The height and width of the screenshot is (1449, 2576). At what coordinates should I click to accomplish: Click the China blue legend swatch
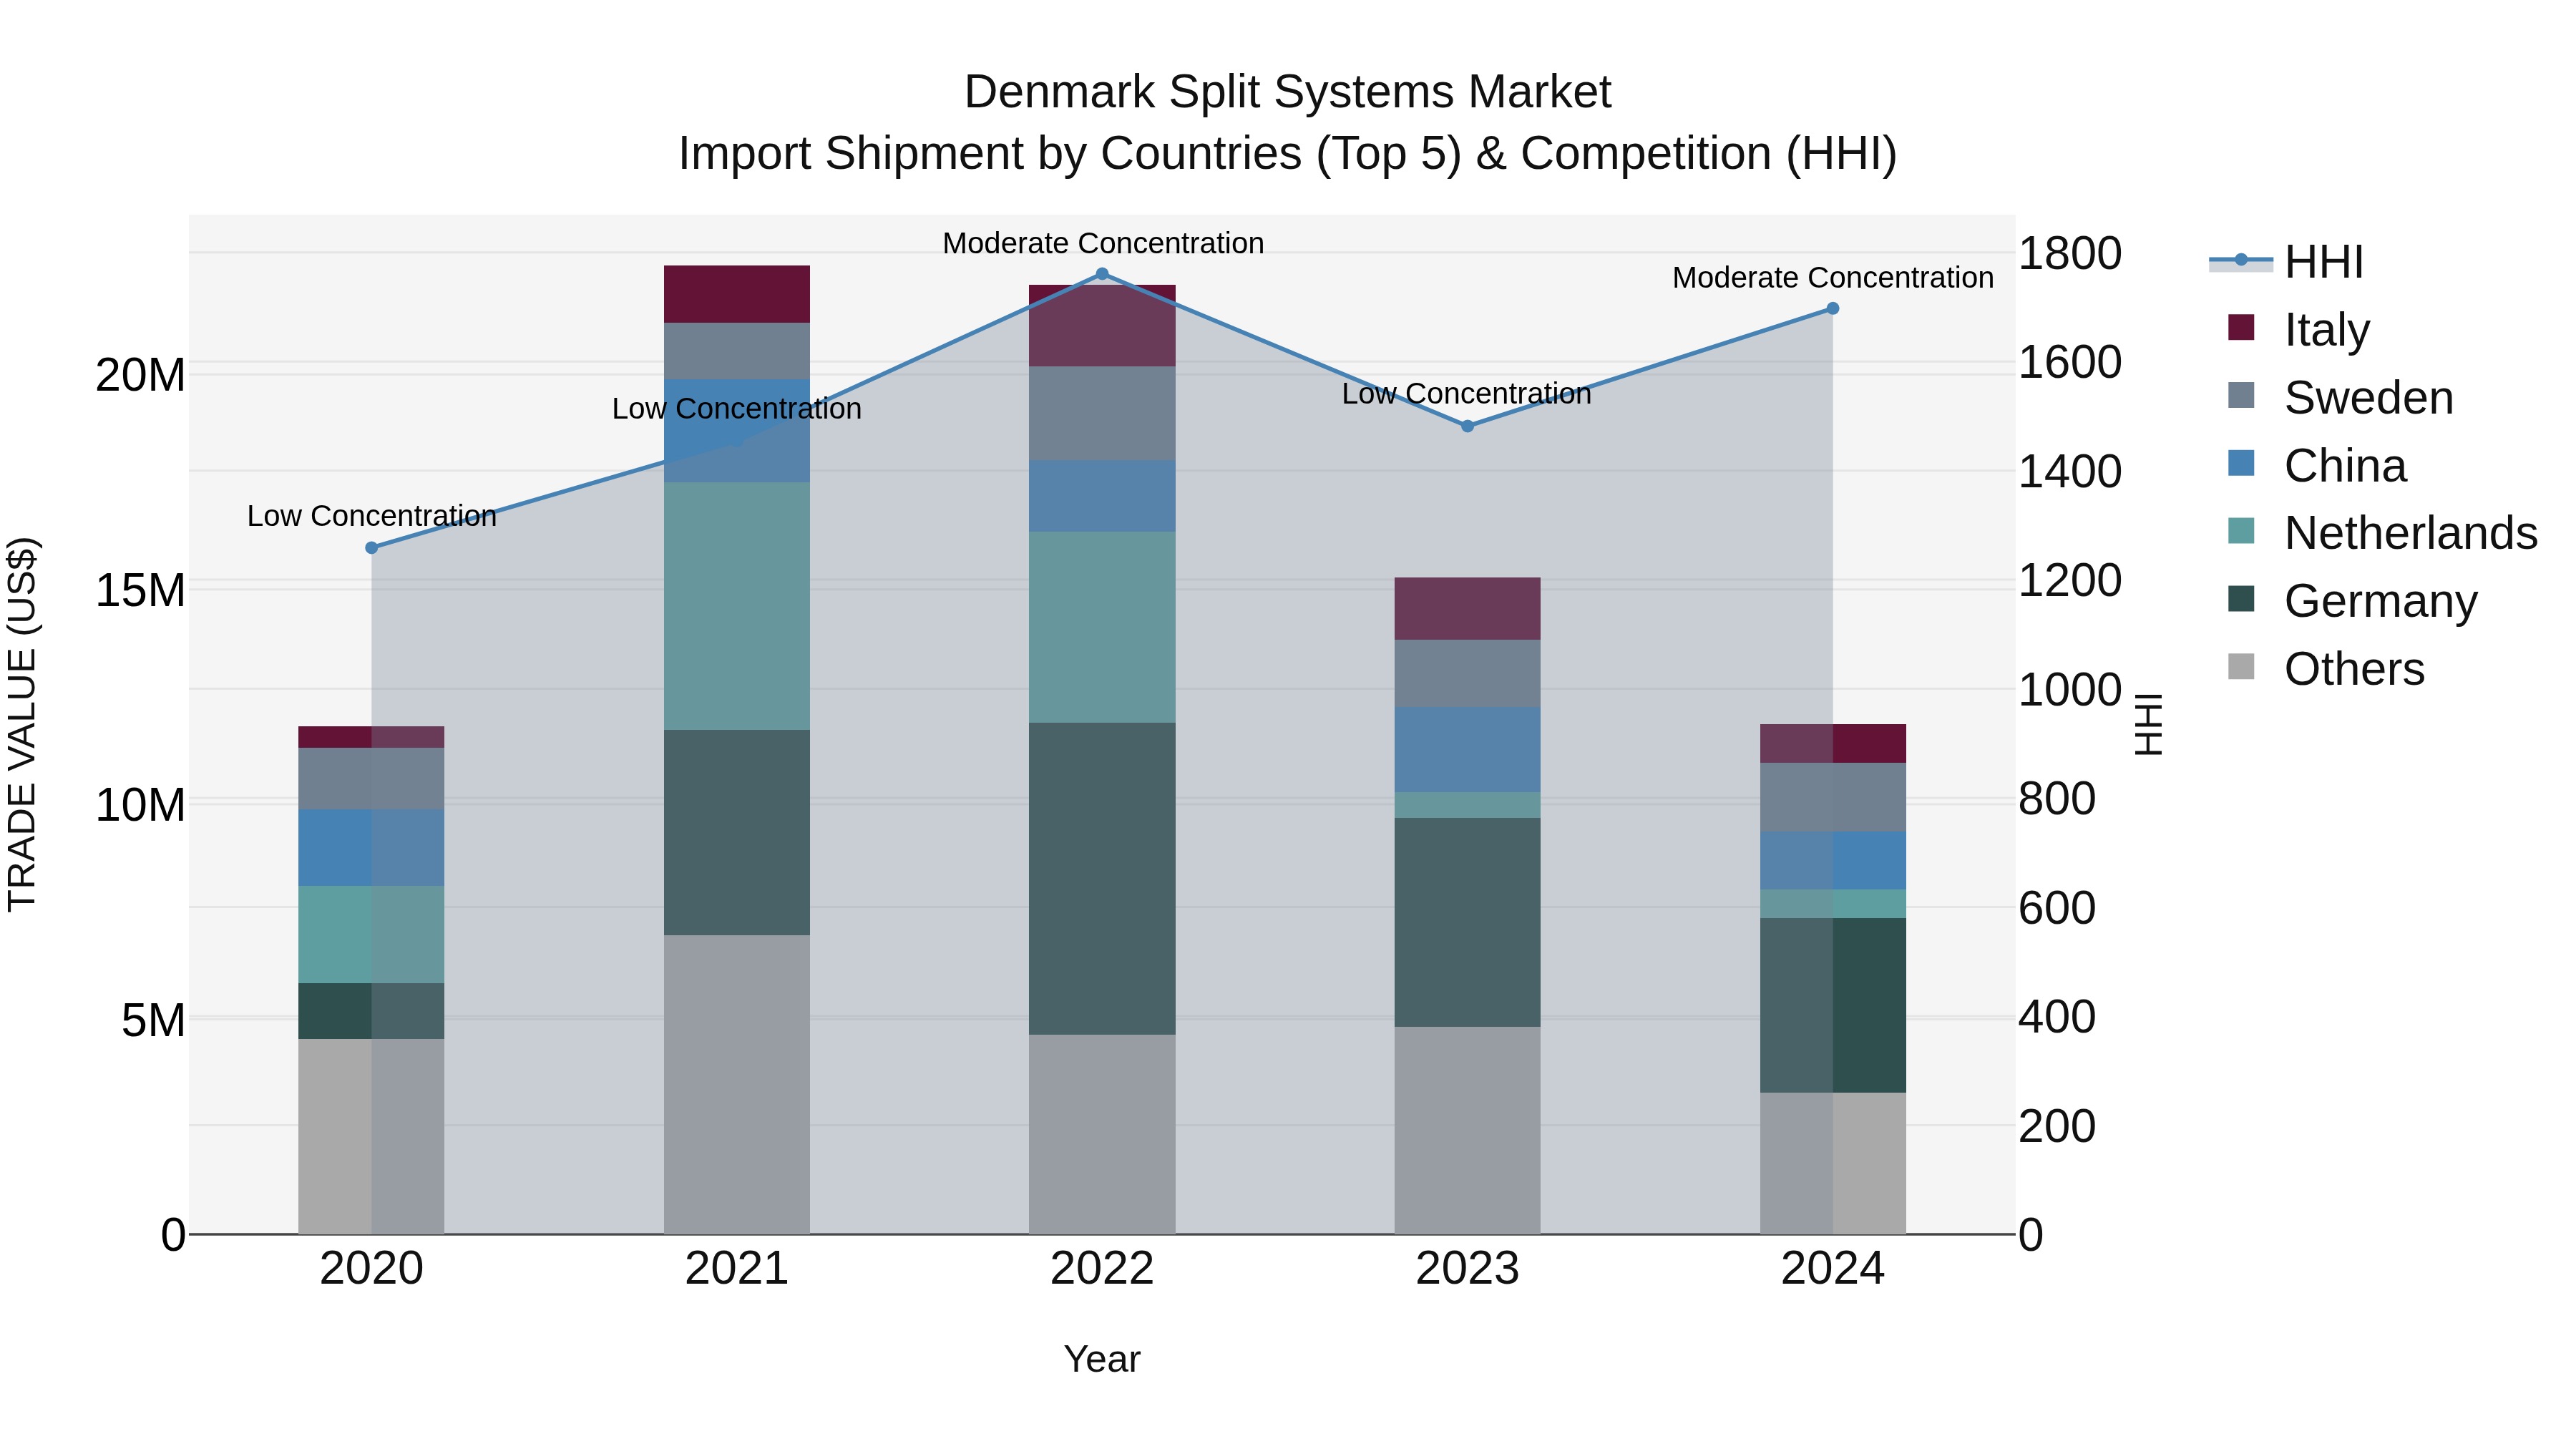2241,463
